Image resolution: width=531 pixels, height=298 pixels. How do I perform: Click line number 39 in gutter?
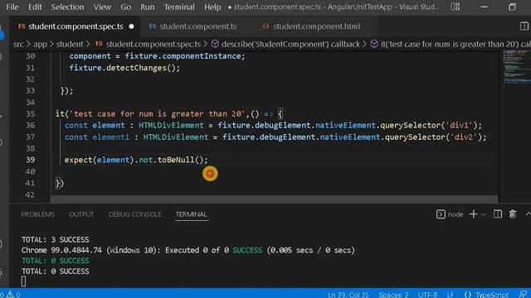31,160
